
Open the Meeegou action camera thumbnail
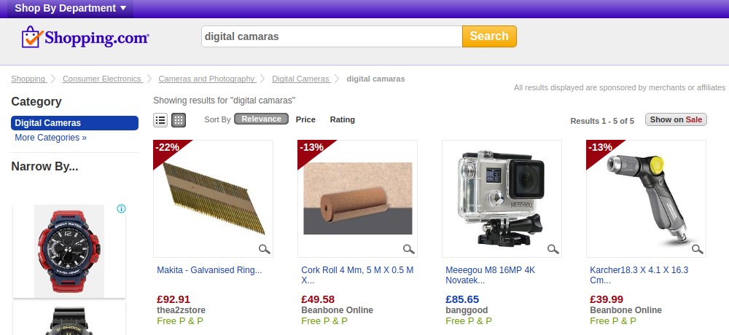(x=502, y=199)
